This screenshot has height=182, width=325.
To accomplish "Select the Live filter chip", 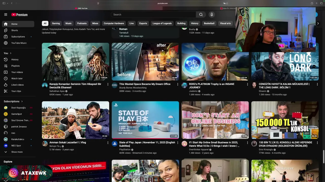I will (132, 24).
